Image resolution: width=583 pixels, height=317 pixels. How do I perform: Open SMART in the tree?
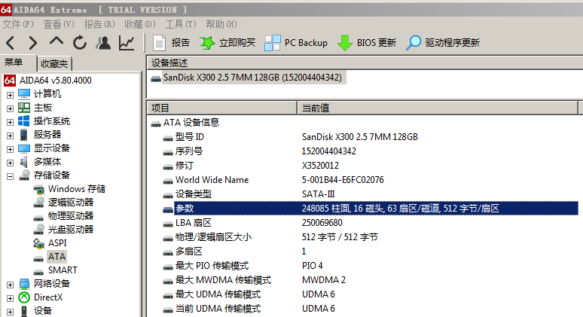pyautogui.click(x=63, y=270)
